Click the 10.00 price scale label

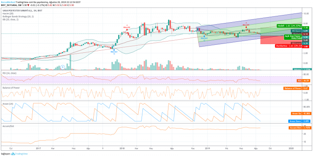[306, 13]
